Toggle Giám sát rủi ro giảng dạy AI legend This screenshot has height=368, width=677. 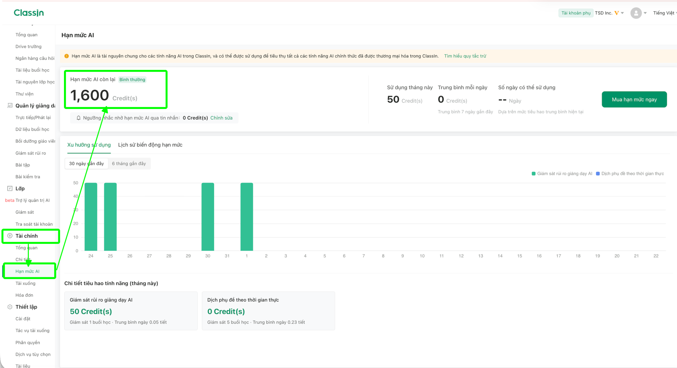click(562, 174)
